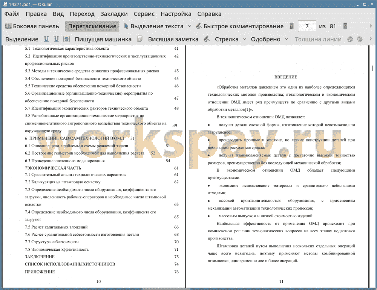377x290 pixels.
Task: Select the strikeout annotation icon
Action: 67,39
